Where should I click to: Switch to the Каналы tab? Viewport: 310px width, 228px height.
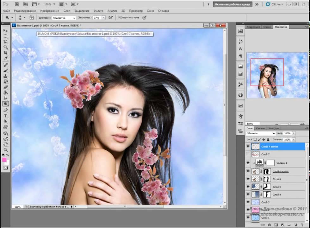[261, 128]
